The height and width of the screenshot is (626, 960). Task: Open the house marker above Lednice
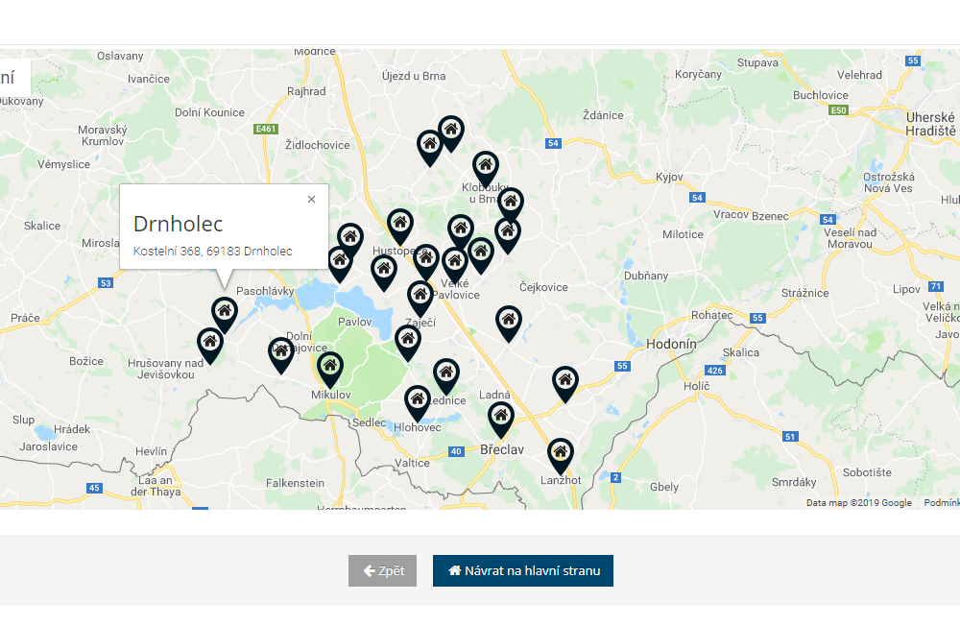pos(445,373)
